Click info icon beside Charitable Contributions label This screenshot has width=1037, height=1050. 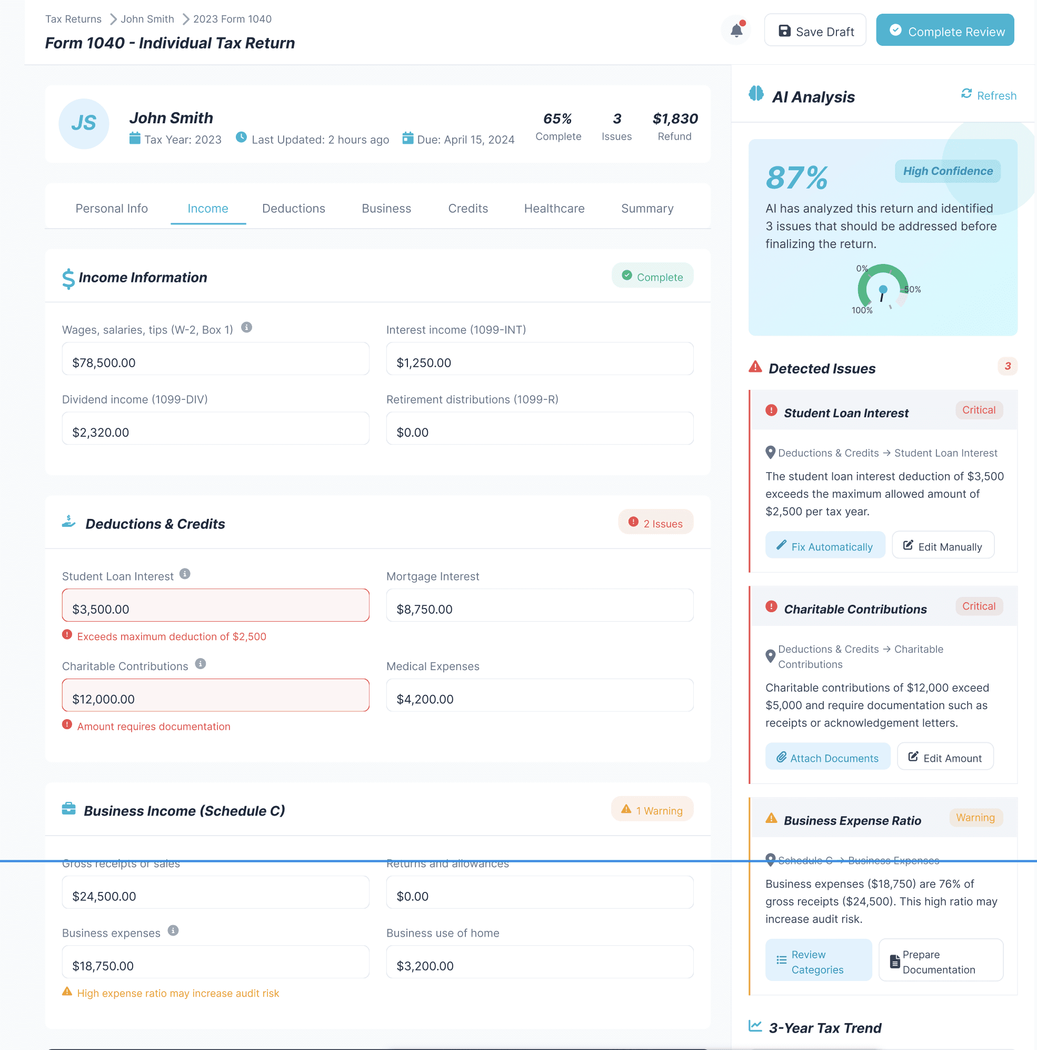click(x=201, y=664)
